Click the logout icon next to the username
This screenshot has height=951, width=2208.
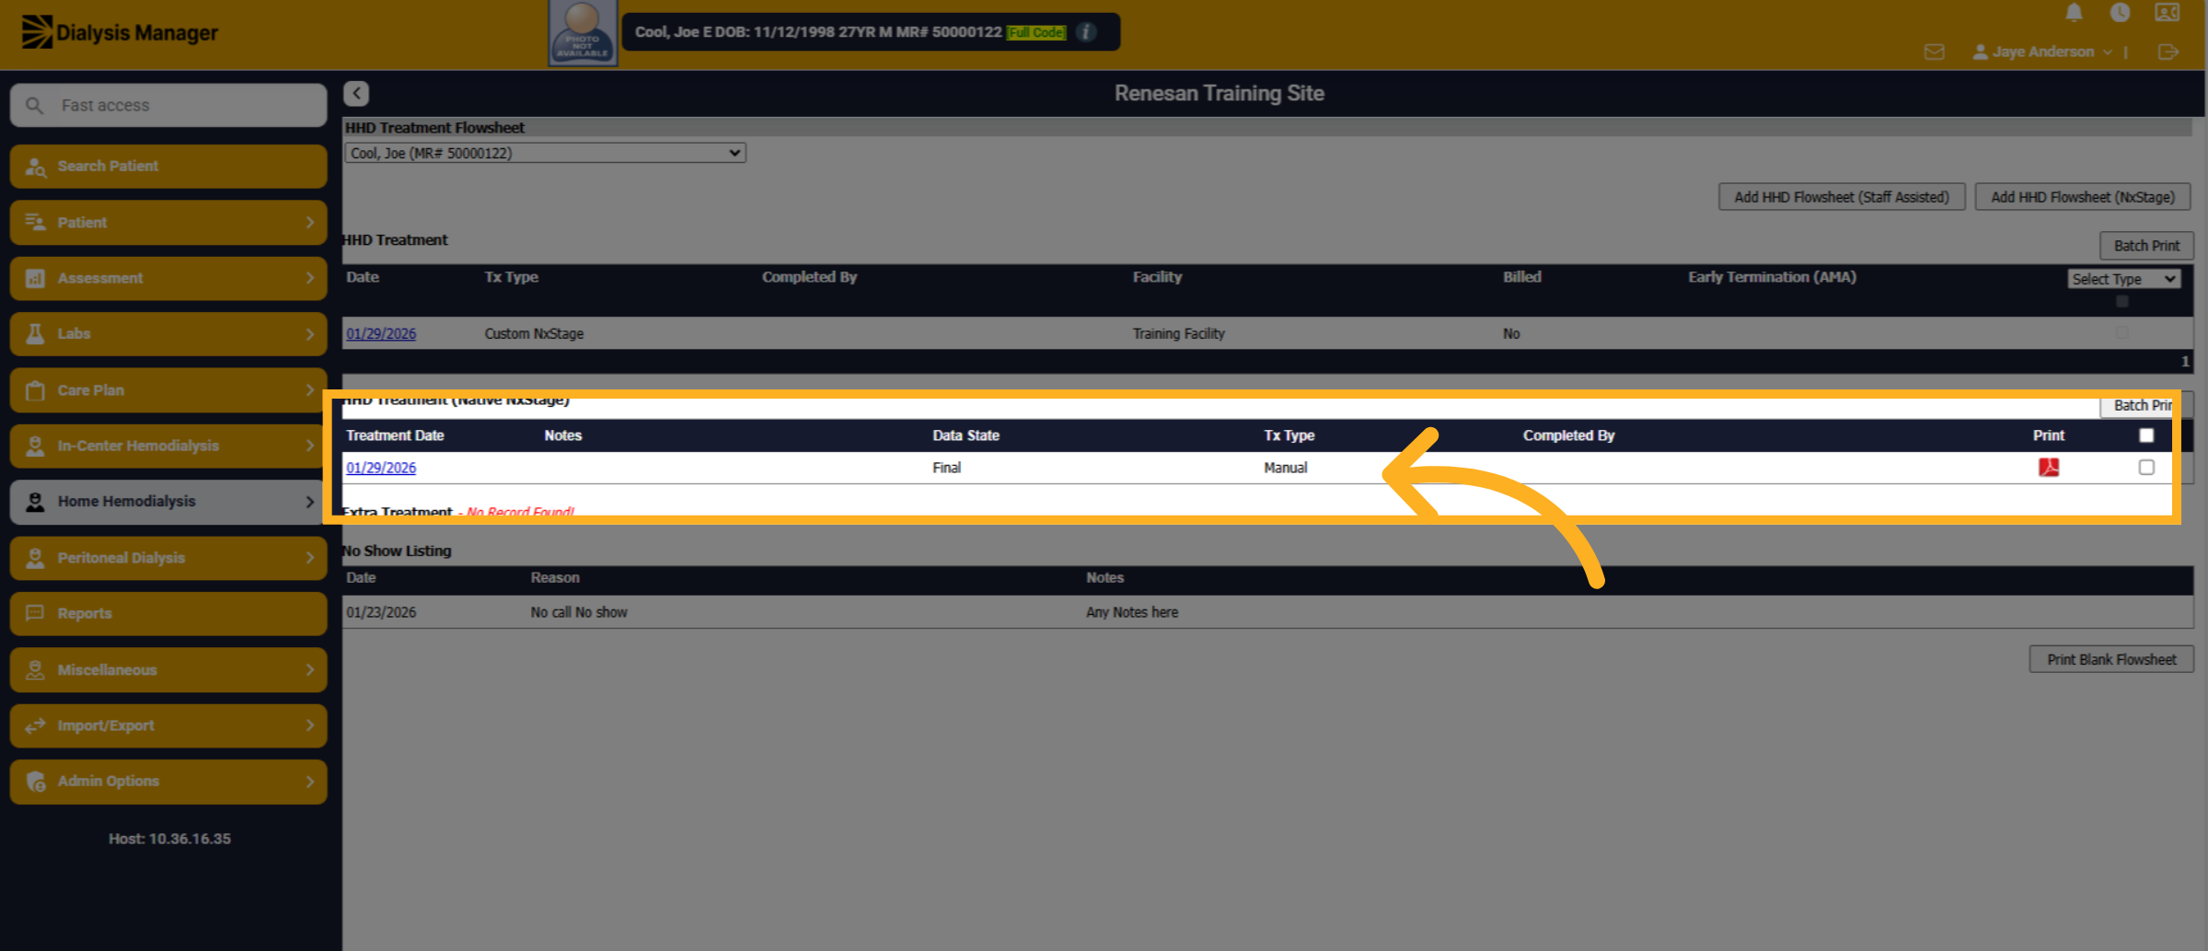click(x=2168, y=52)
